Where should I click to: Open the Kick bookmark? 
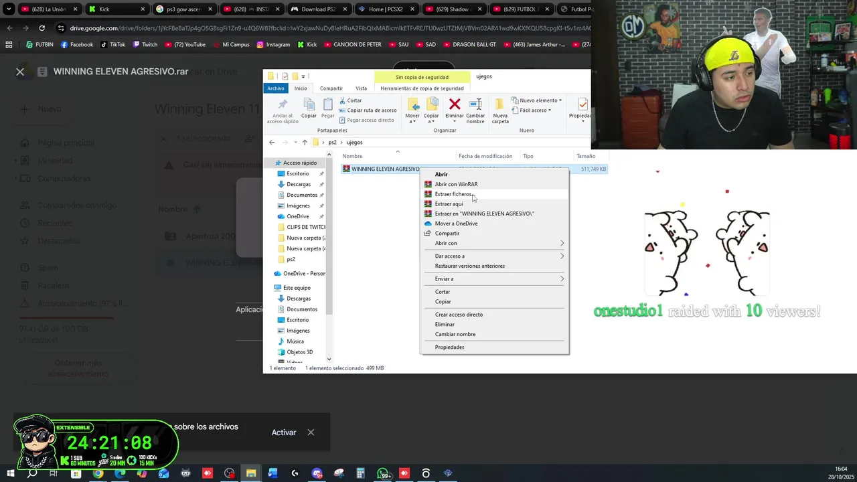click(306, 44)
